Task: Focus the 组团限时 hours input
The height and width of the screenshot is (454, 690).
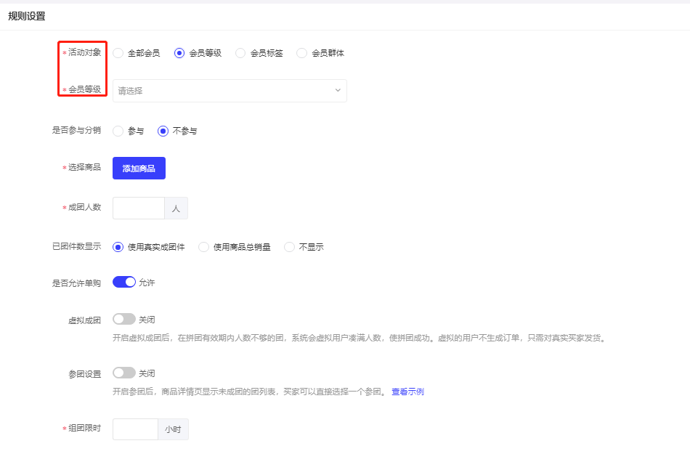Action: pos(135,429)
